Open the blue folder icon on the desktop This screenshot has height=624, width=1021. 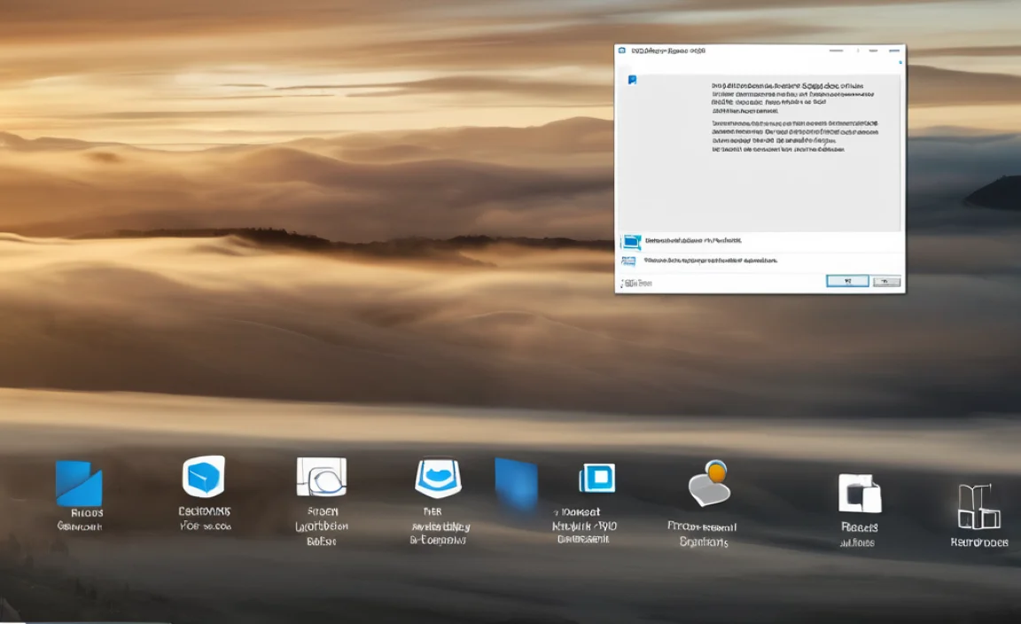coord(79,481)
